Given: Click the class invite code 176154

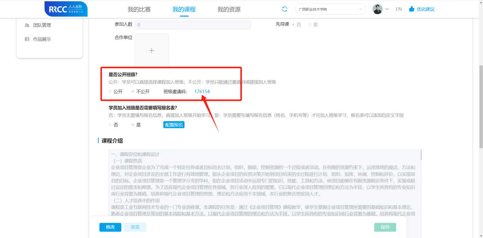Looking at the screenshot, I should (x=202, y=91).
